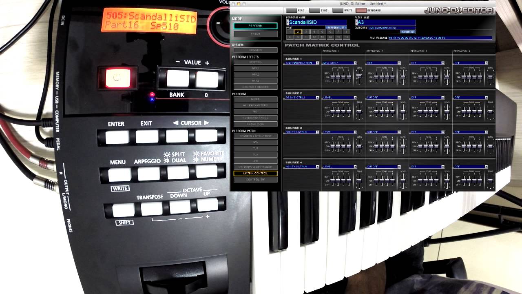Screen dimensions: 522x294
Task: Select PERFORM mode
Action: point(256,26)
